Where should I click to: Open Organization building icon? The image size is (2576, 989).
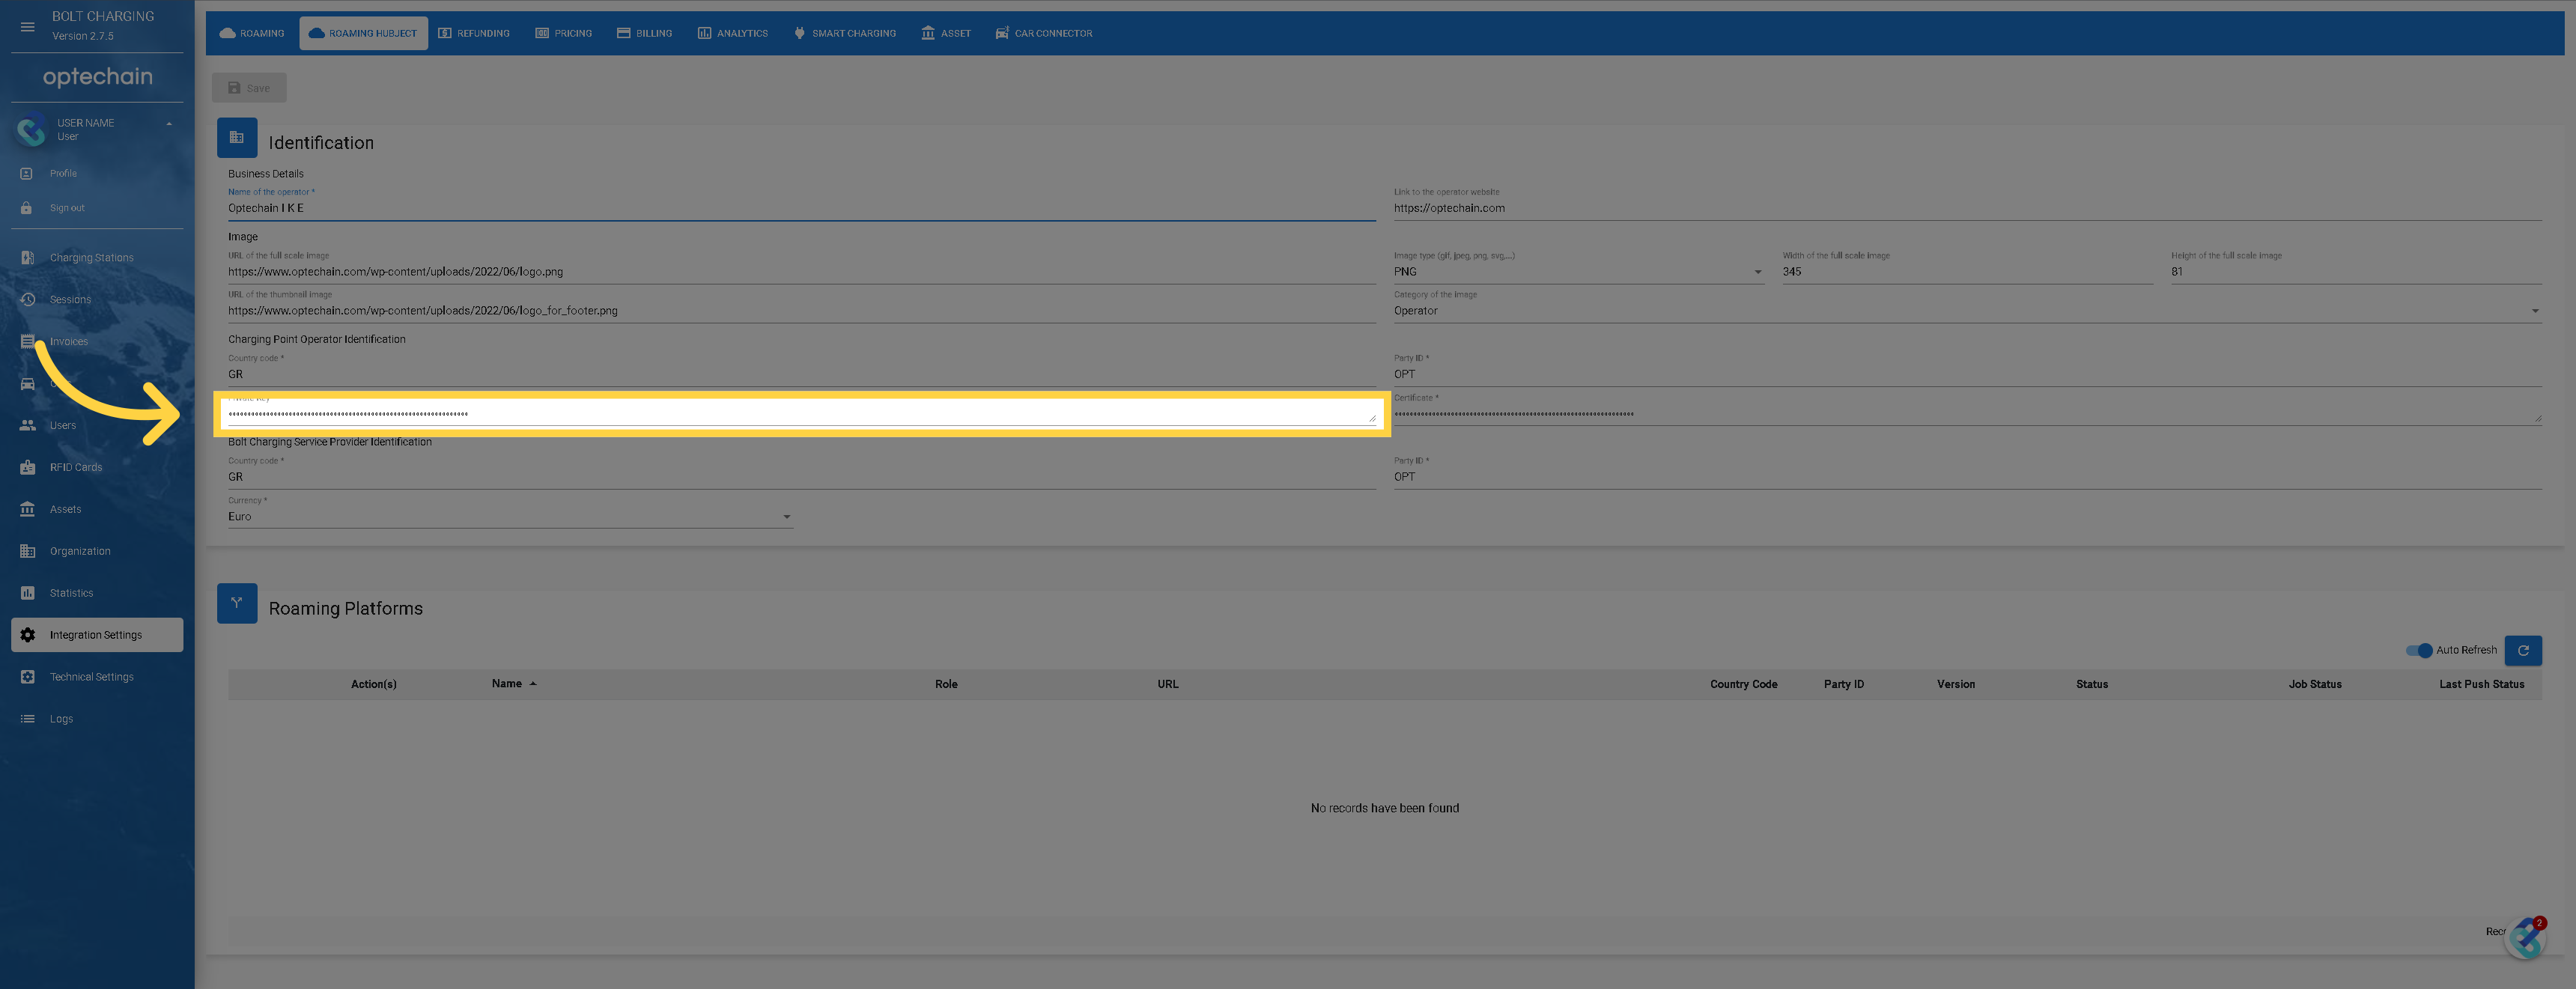27,551
